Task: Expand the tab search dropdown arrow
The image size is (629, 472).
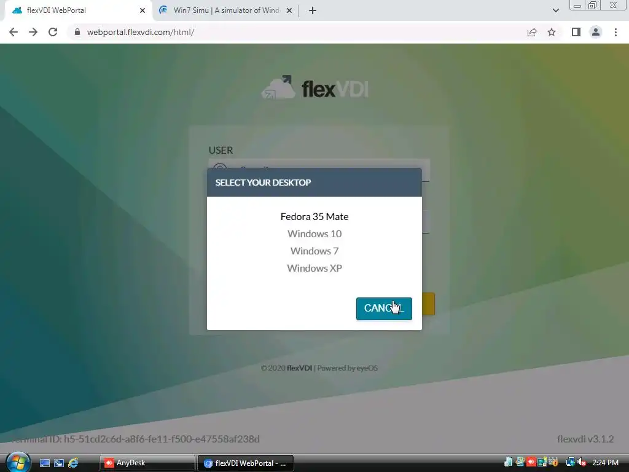Action: (x=555, y=10)
